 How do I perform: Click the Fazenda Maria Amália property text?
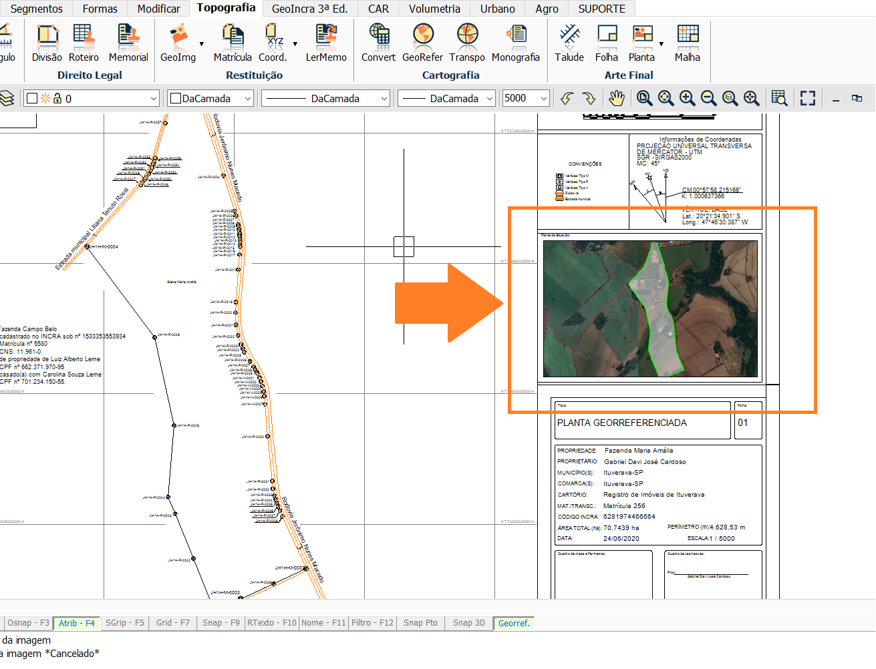639,450
